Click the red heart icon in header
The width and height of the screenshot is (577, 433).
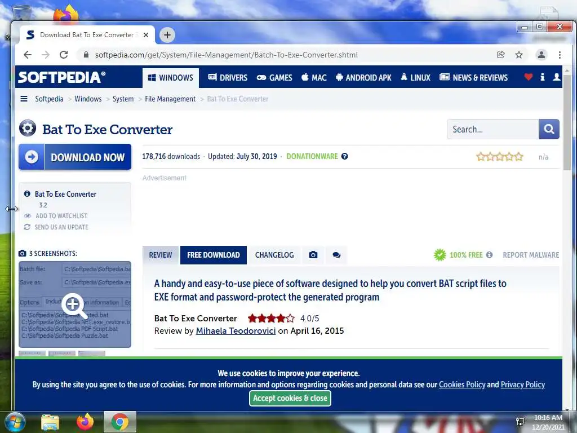point(529,77)
